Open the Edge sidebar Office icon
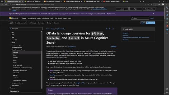This screenshot has width=169, height=95. [x=167, y=26]
